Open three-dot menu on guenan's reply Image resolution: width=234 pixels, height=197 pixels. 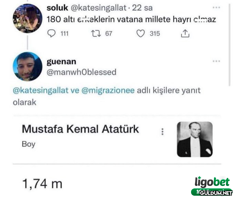tap(216, 61)
